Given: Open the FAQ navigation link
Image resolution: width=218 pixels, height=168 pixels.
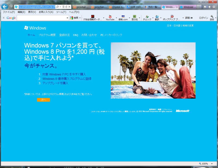Looking at the screenshot, I should point(76,35).
